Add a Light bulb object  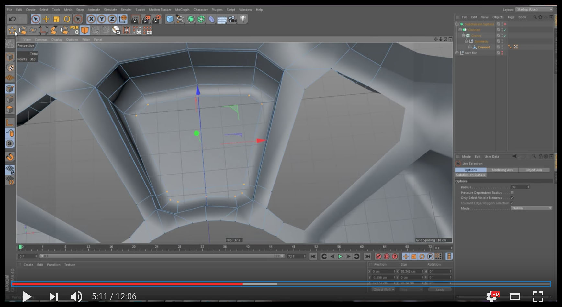[243, 19]
